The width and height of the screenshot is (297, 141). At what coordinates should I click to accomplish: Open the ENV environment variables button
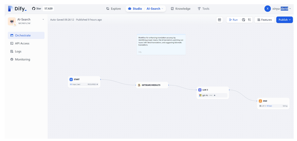coord(219,20)
